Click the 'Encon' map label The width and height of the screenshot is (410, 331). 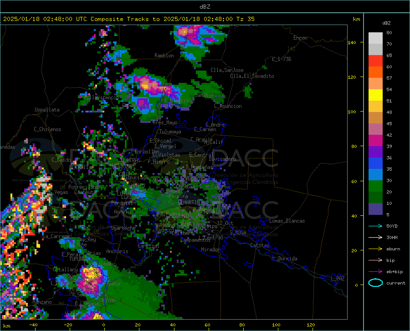[300, 38]
